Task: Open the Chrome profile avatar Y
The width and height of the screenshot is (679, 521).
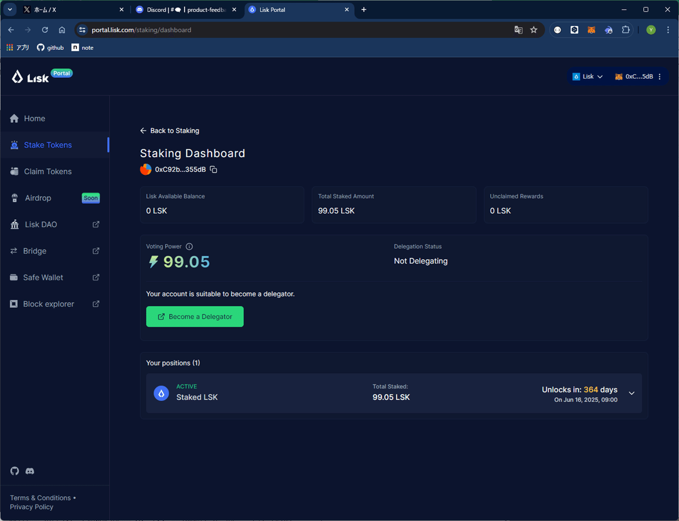Action: (651, 30)
